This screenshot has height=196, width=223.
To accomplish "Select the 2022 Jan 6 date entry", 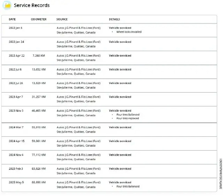I will (16, 28).
